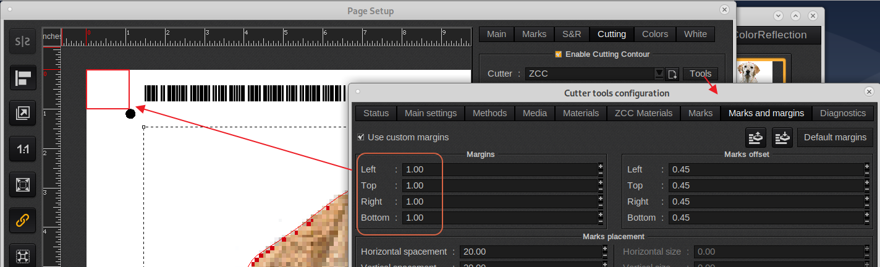Close the Cutter tools configuration dialog
880x267 pixels.
869,91
